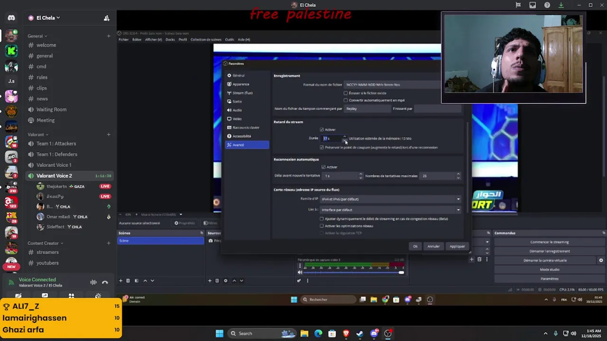Delete scene with trash icon under Scènes
This screenshot has width=607, height=341.
coord(128,281)
